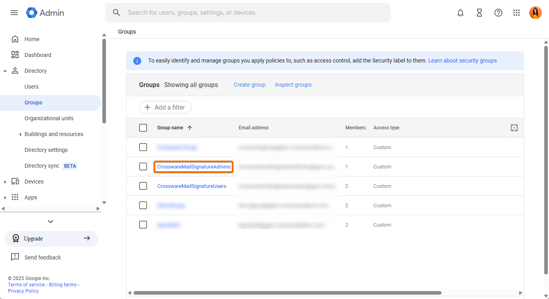The width and height of the screenshot is (549, 299).
Task: Click the search field for users and groups
Action: click(x=253, y=13)
